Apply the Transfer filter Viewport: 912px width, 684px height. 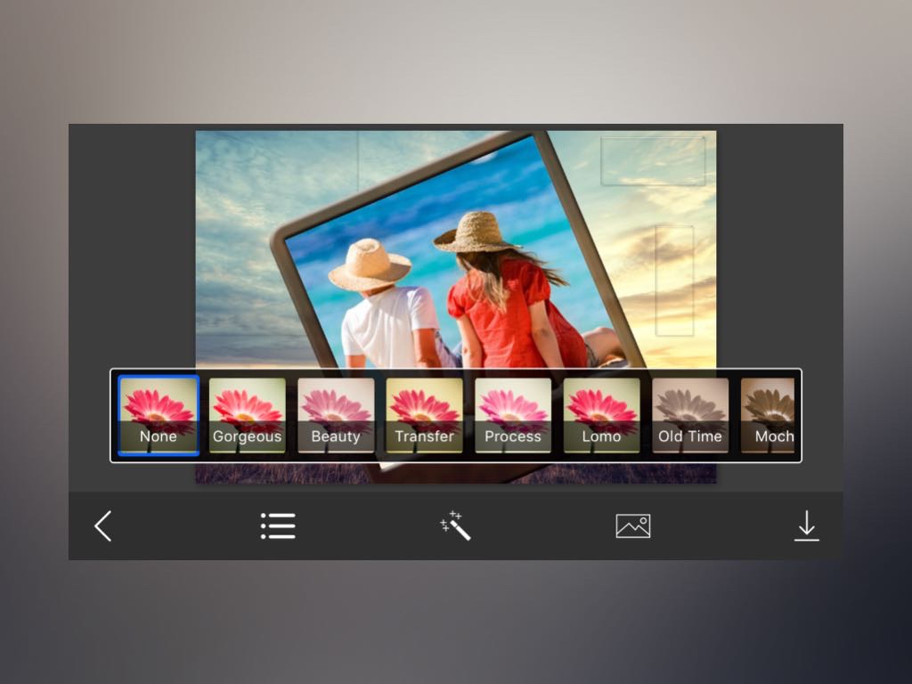(424, 415)
